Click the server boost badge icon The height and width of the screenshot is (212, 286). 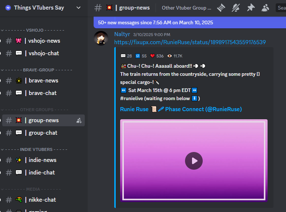click(8, 8)
